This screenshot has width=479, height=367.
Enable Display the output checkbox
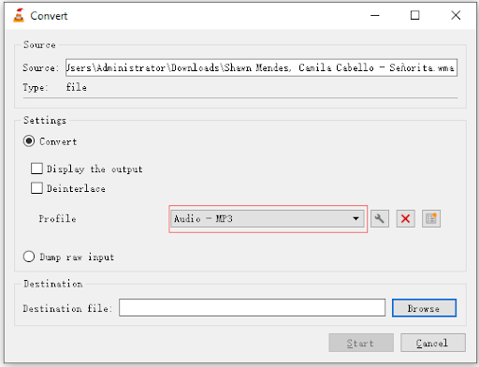(36, 169)
